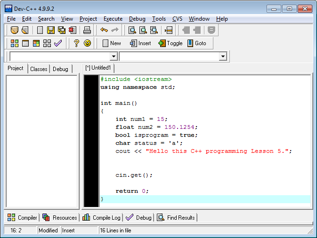Create a new blank source file icon

pos(40,30)
